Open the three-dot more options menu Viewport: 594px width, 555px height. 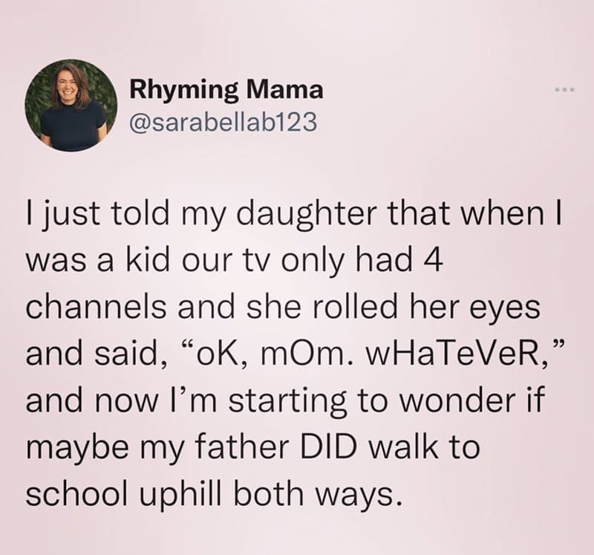[x=564, y=91]
